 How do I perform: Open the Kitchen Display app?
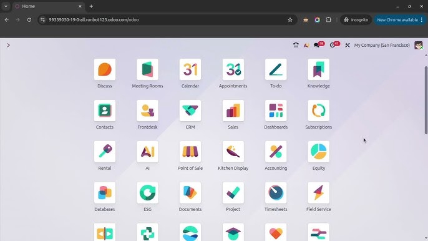click(233, 152)
